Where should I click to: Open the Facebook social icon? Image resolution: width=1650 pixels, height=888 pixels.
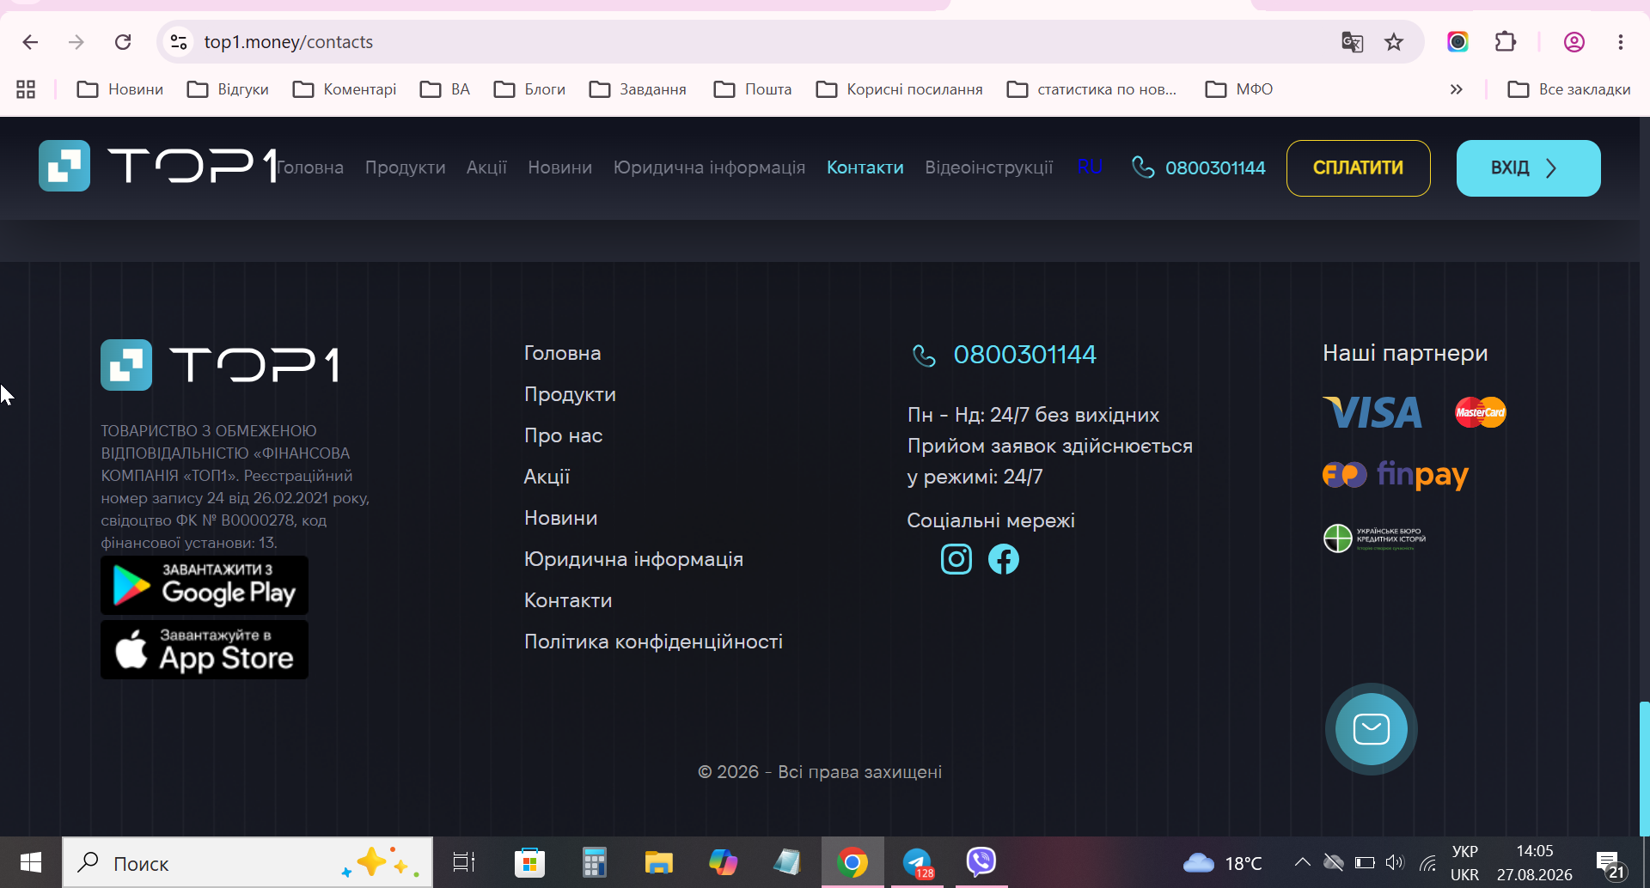pos(1004,559)
